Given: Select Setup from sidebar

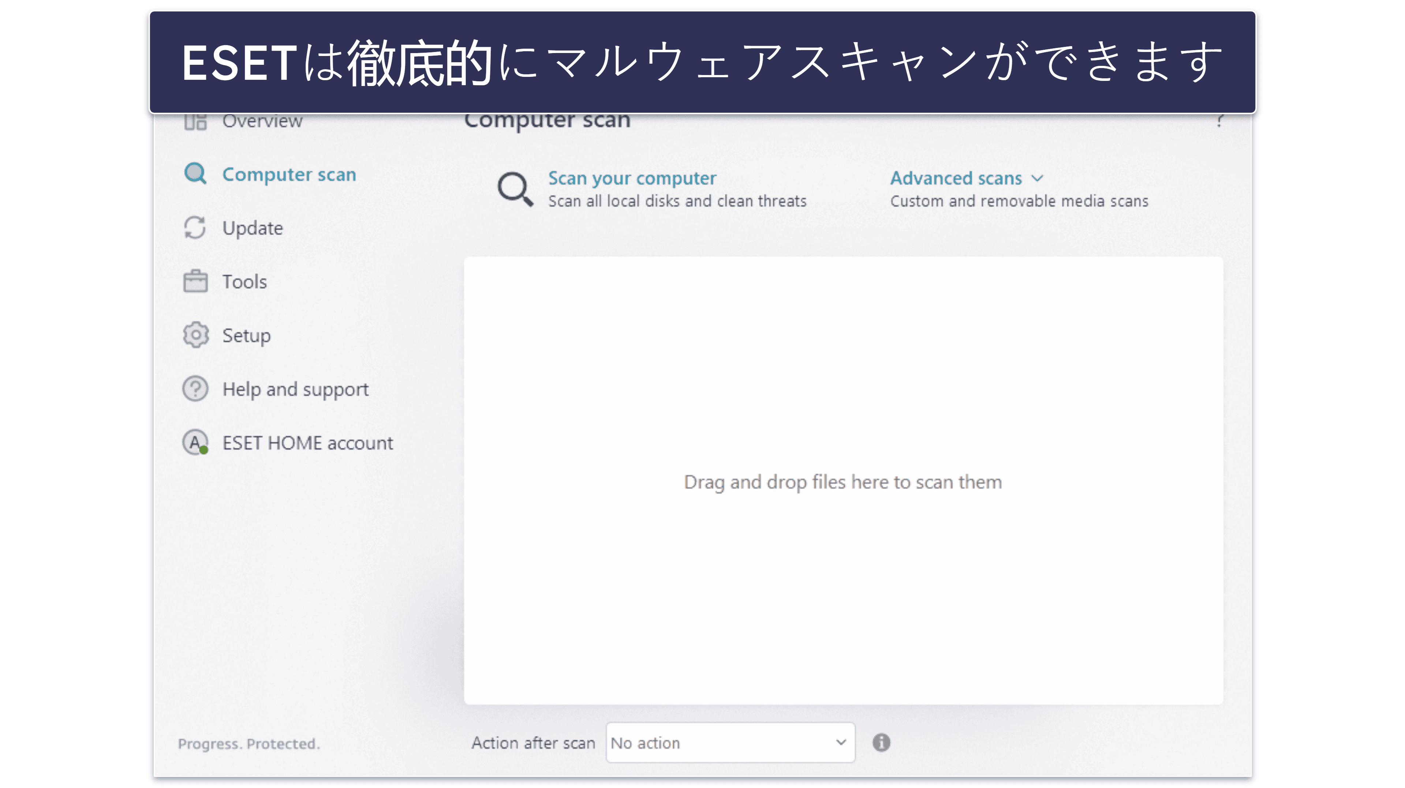Looking at the screenshot, I should [245, 335].
